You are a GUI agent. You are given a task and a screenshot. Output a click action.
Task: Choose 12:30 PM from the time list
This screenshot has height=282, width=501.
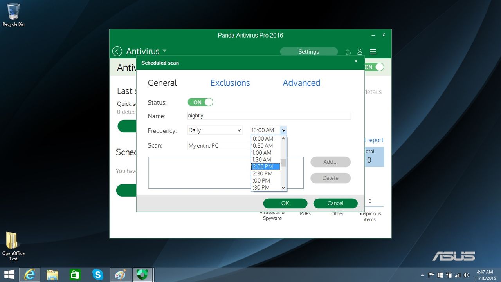[x=266, y=174]
